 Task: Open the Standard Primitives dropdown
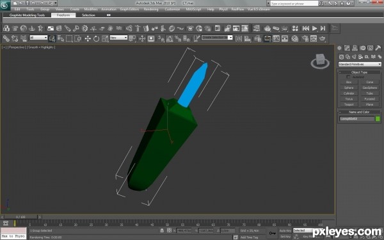click(x=360, y=64)
